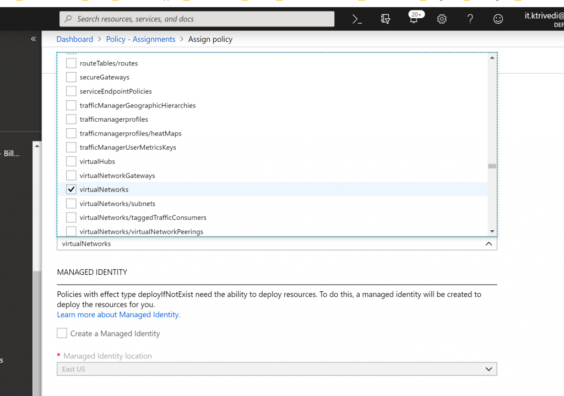Image resolution: width=564 pixels, height=396 pixels.
Task: Check the virtualNetworkGateways checkbox
Action: [71, 176]
